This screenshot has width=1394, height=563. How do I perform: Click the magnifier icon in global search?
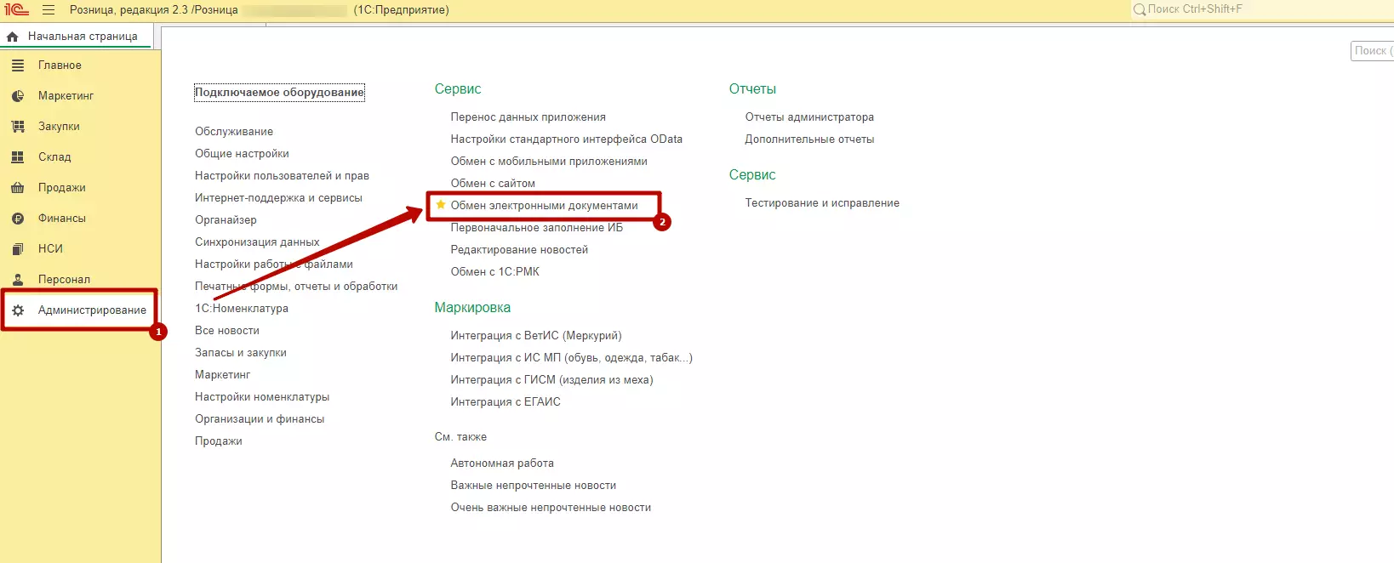point(1139,9)
